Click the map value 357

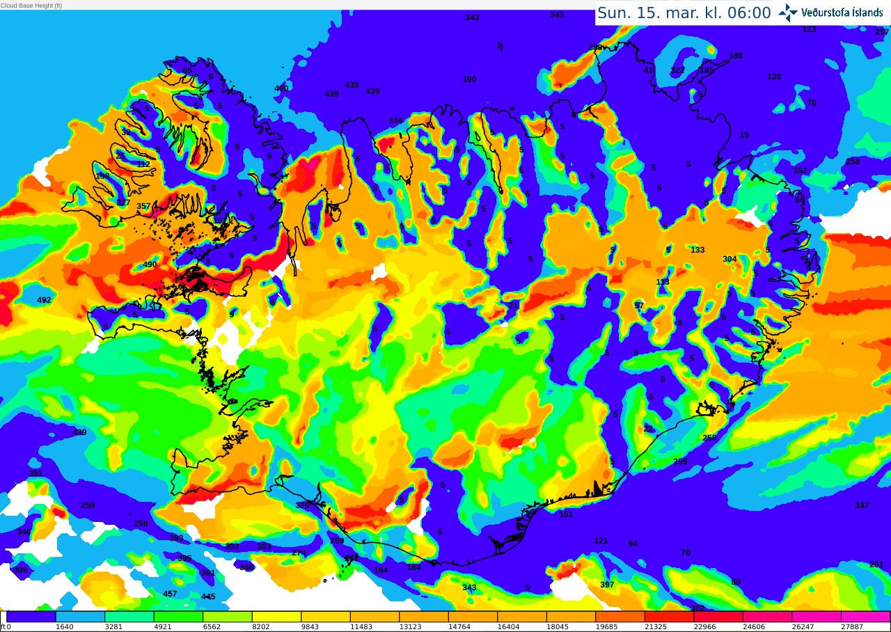(143, 206)
